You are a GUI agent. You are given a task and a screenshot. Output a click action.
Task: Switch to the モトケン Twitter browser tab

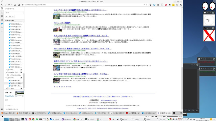pyautogui.click(x=71, y=113)
